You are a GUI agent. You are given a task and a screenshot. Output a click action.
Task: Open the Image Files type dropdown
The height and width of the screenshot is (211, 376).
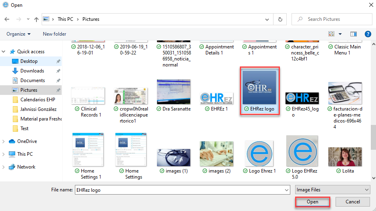[x=333, y=190]
